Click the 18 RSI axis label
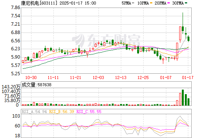Screen dimensions: 197x138 point(17,136)
